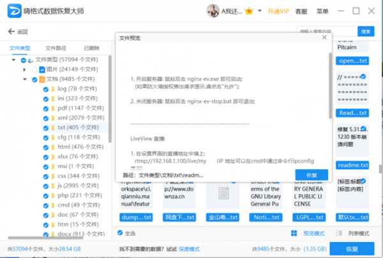Image resolution: width=383 pixels, height=258 pixels.
Task: Open the user avatar profile
Action: (214, 11)
